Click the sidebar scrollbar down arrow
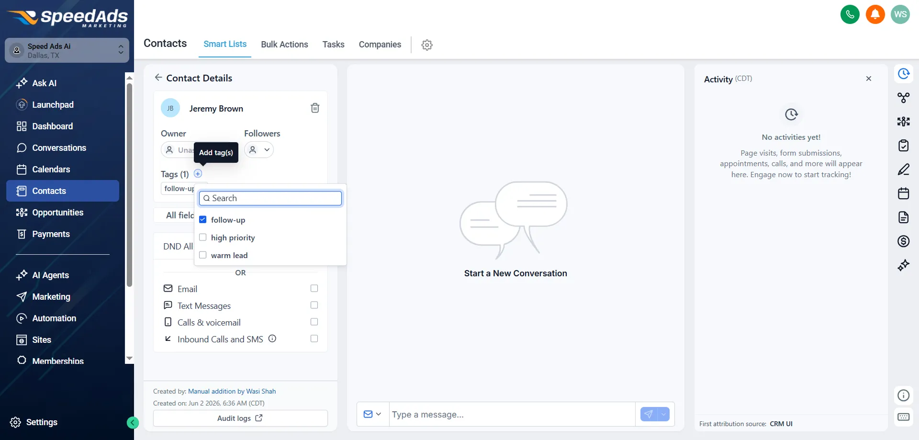Viewport: 919px width, 440px height. point(129,359)
